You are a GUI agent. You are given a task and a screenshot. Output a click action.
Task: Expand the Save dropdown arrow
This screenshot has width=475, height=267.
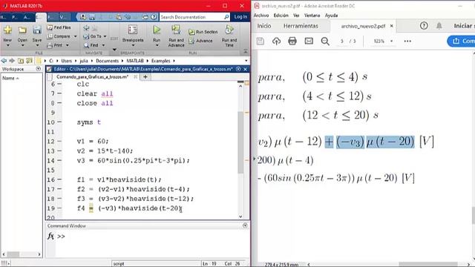pos(37,46)
